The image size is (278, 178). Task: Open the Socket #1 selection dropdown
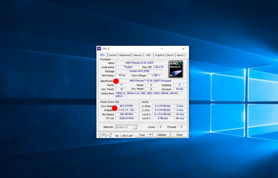click(x=127, y=127)
